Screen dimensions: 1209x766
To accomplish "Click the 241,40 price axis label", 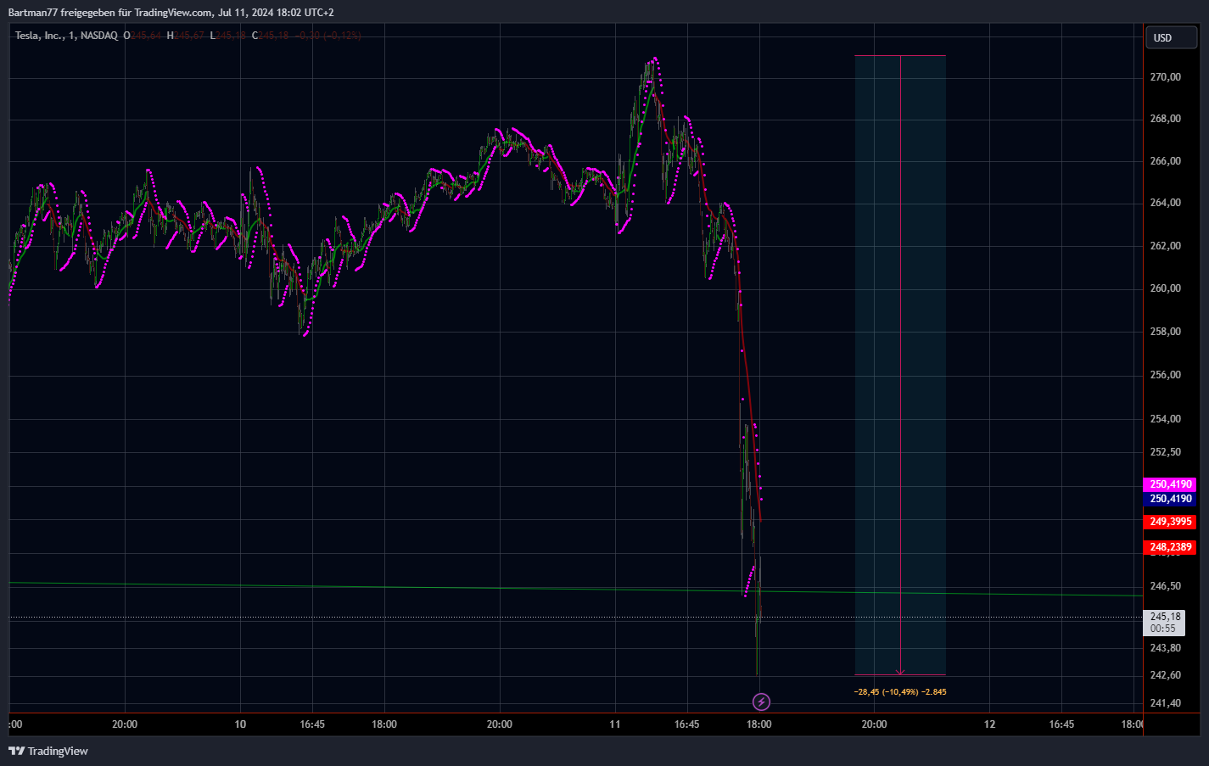I will 1165,703.
